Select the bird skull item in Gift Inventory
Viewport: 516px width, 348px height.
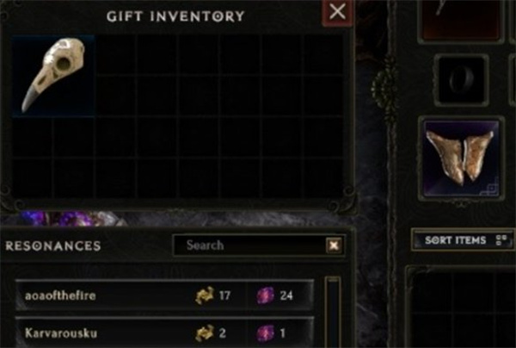pyautogui.click(x=53, y=76)
